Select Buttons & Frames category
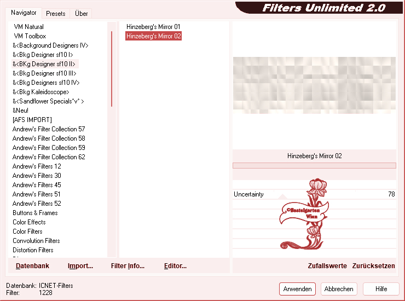 [35, 213]
